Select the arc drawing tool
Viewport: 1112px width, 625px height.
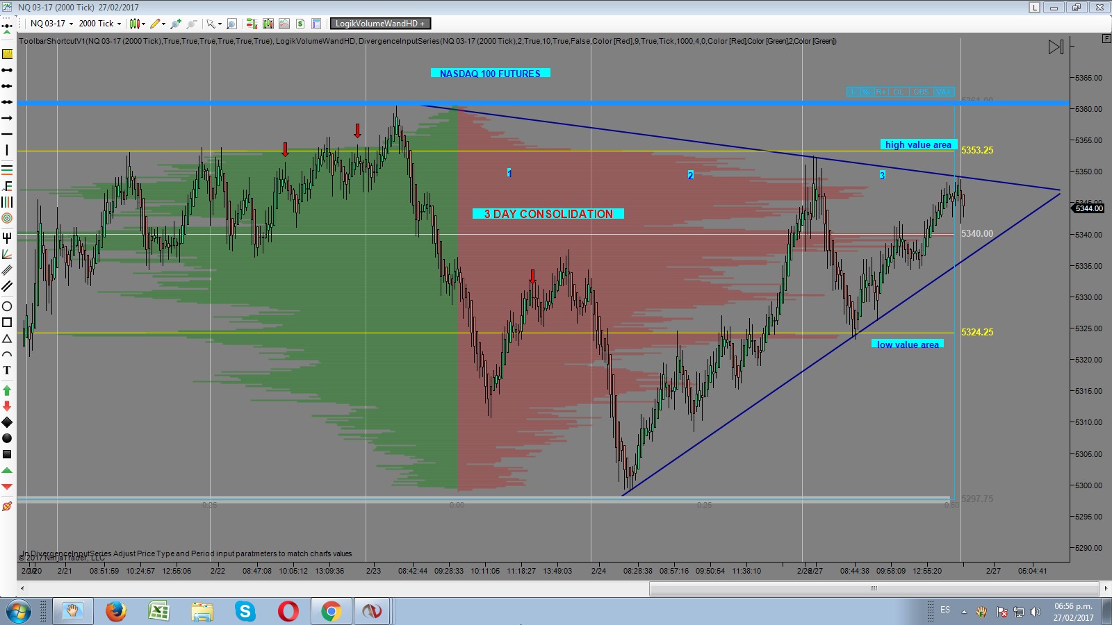[x=7, y=354]
